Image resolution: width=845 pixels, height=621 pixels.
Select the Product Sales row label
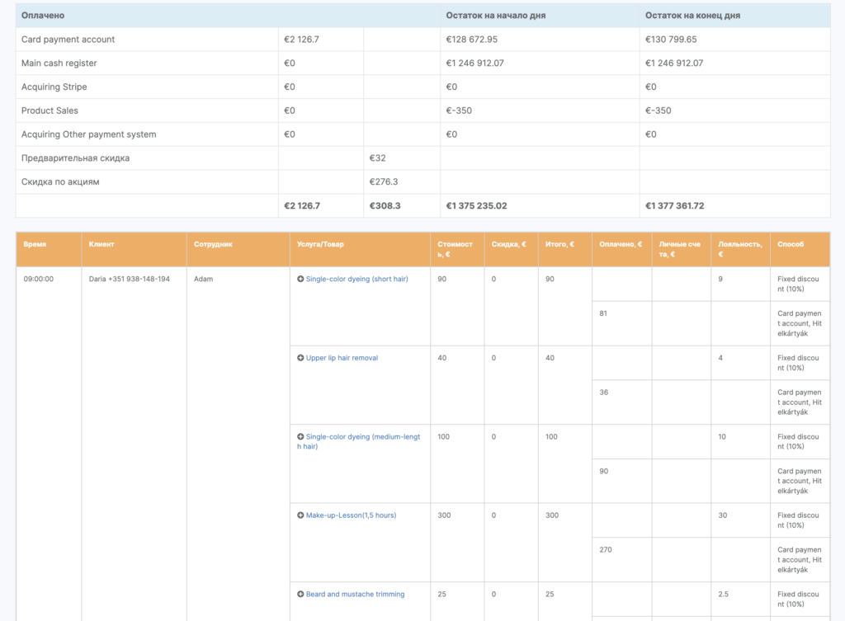[x=50, y=111]
